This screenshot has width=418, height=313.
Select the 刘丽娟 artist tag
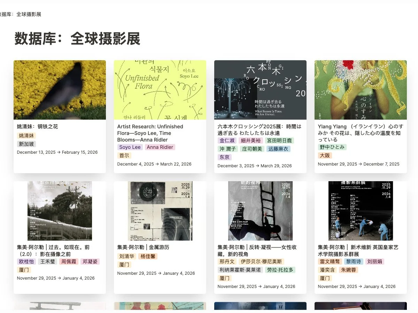point(375,262)
